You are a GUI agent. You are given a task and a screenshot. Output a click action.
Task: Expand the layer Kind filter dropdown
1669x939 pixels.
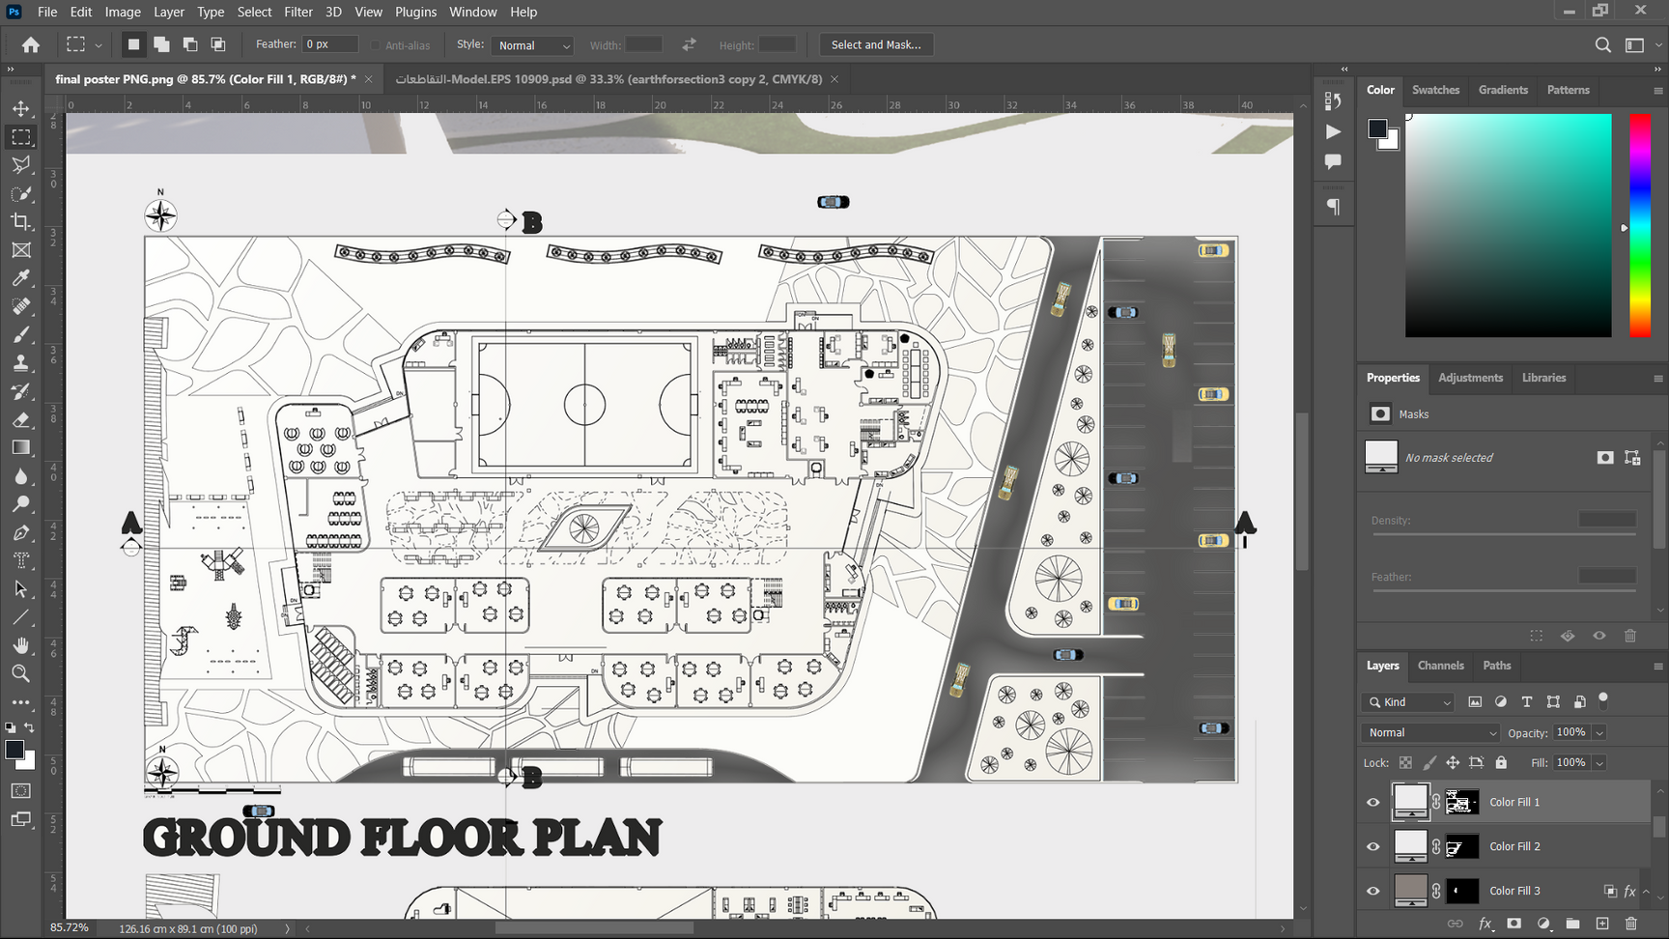[x=1409, y=702]
